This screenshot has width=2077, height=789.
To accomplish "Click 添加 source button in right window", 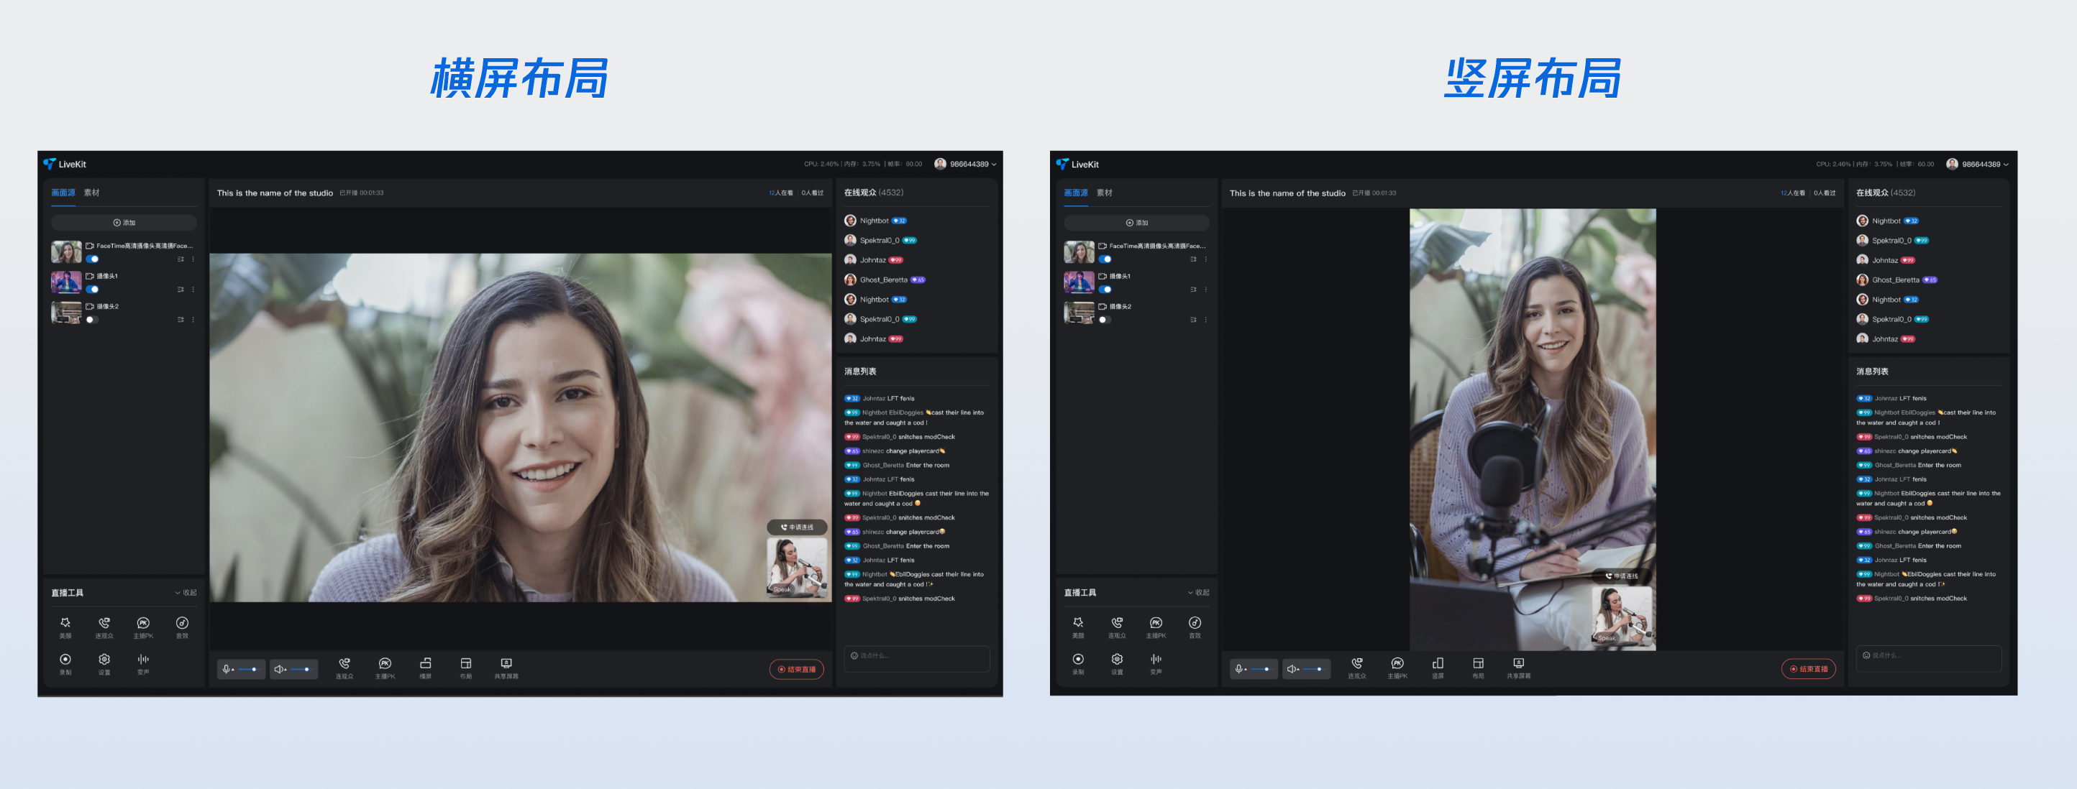I will (x=1136, y=223).
